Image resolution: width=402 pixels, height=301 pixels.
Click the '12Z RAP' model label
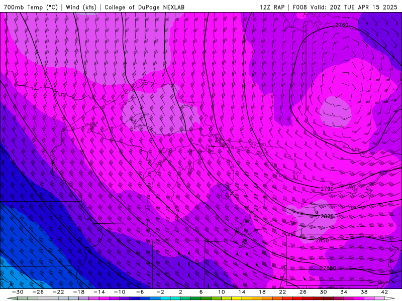coord(272,8)
